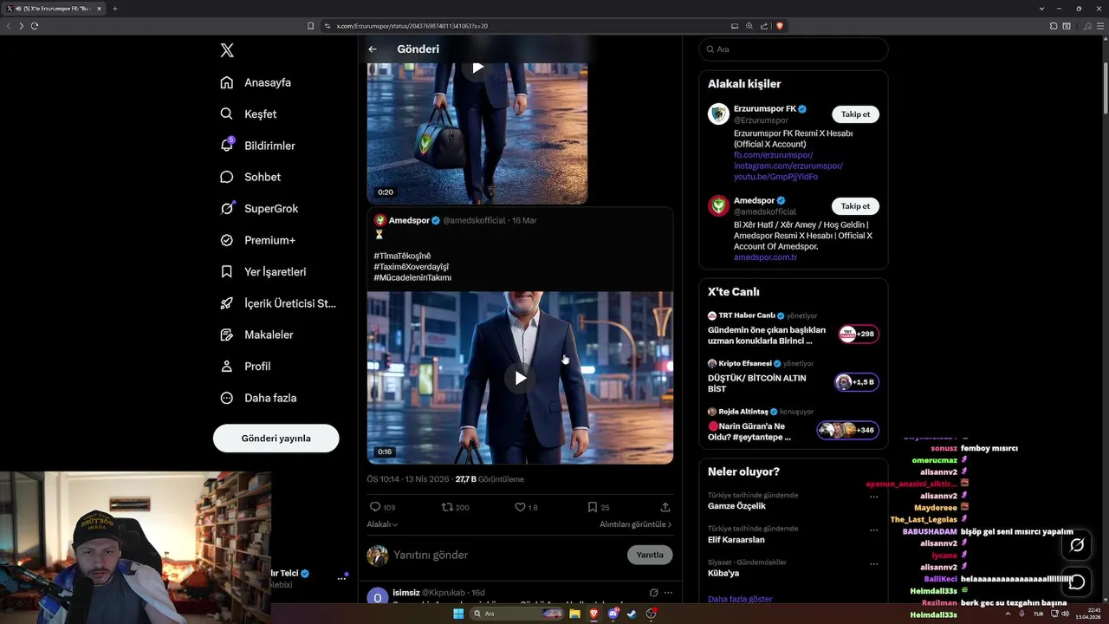Expand the Alakalı sort dropdown
Image resolution: width=1109 pixels, height=624 pixels.
[x=382, y=524]
